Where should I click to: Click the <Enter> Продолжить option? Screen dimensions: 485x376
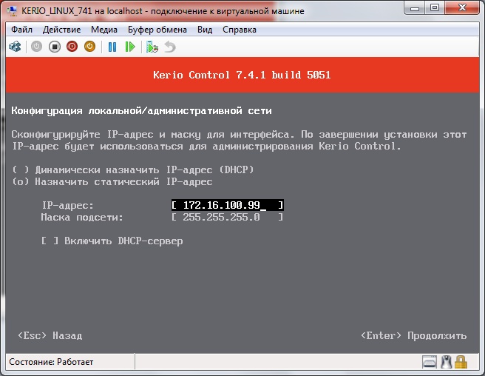click(x=413, y=335)
